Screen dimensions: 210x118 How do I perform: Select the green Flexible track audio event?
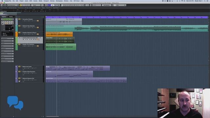pyautogui.click(x=61, y=47)
